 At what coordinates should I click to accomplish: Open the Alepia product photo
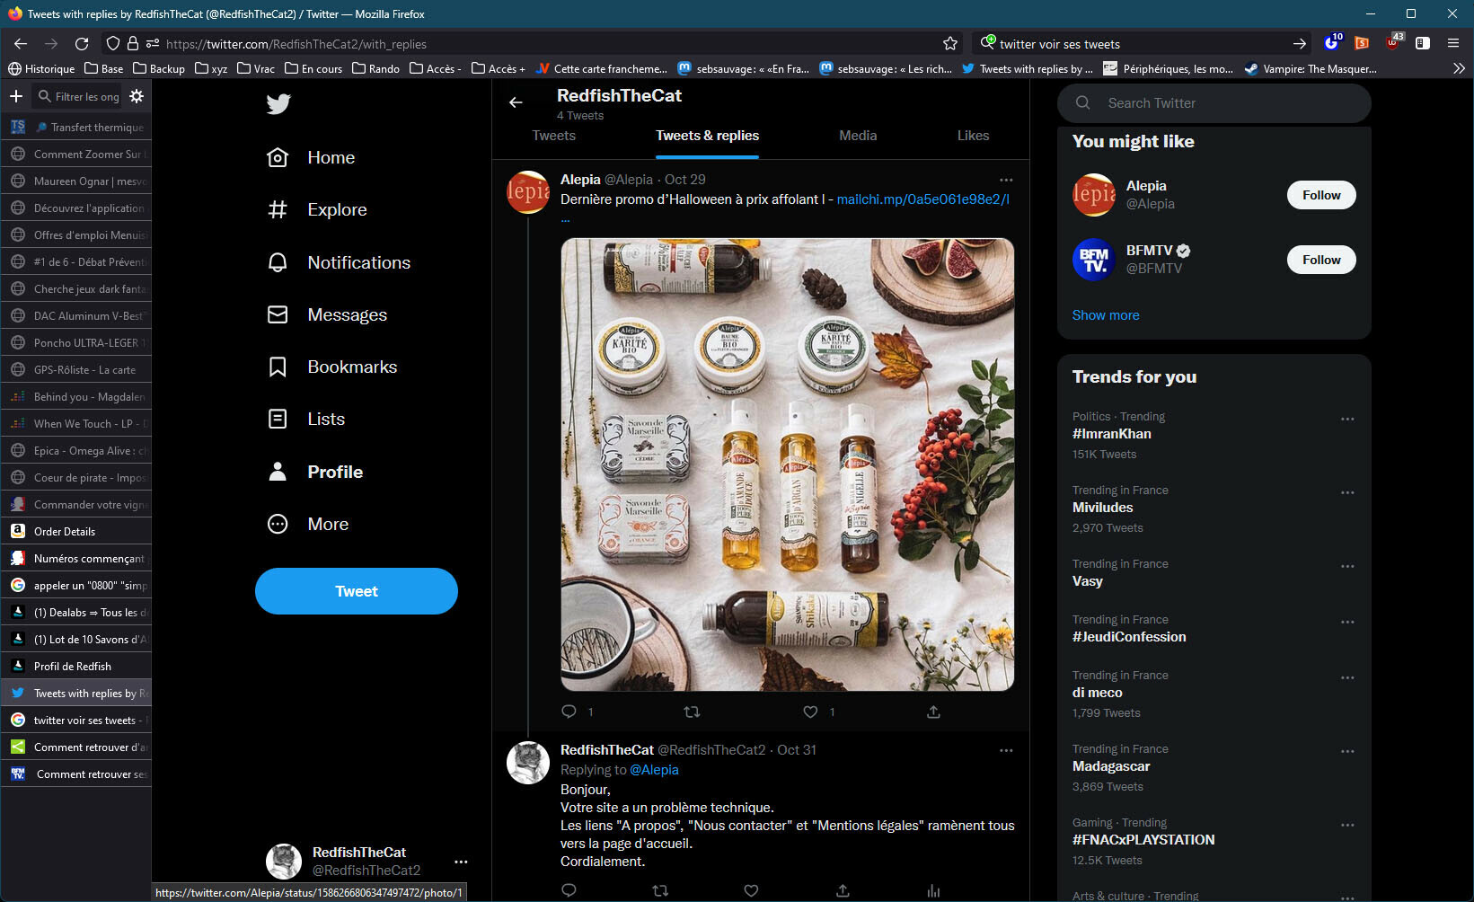788,464
